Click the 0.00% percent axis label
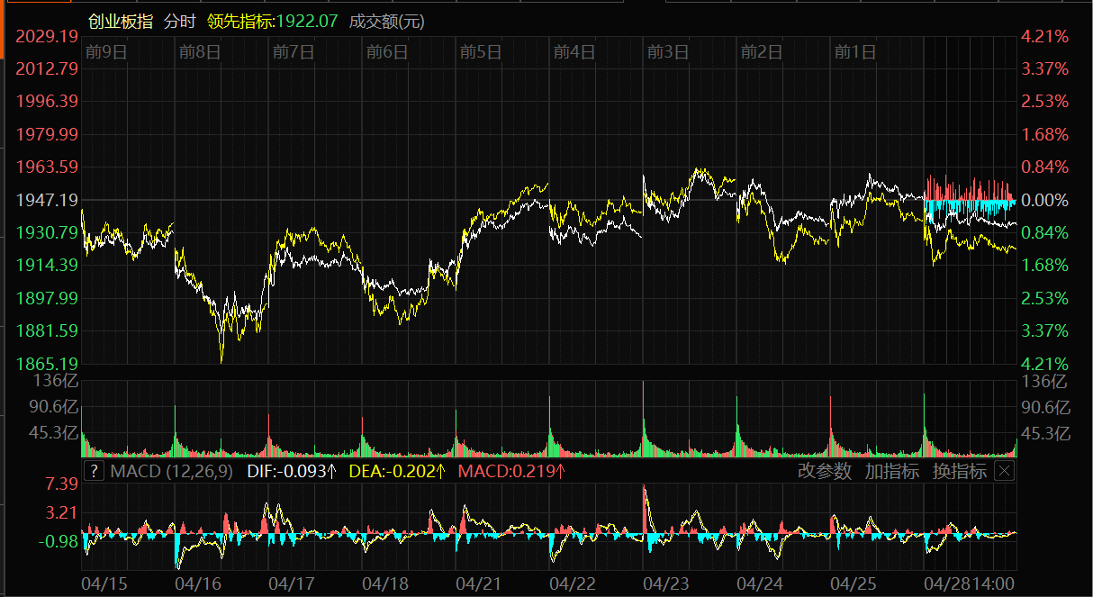 tap(1045, 200)
